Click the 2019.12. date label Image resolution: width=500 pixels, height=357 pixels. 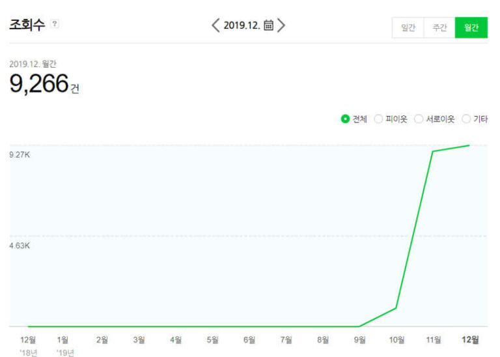pos(242,25)
